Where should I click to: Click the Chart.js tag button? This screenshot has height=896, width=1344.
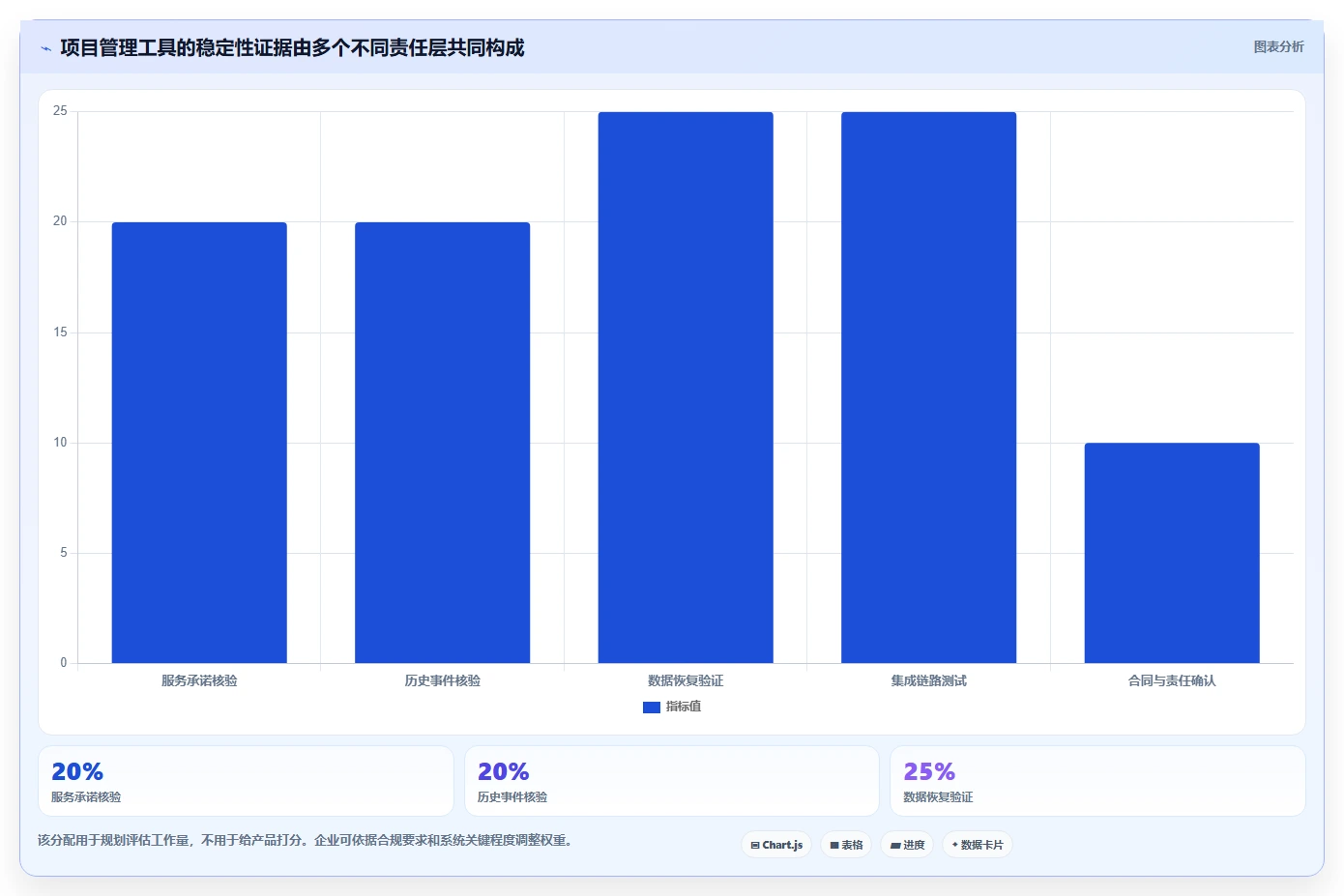[776, 845]
